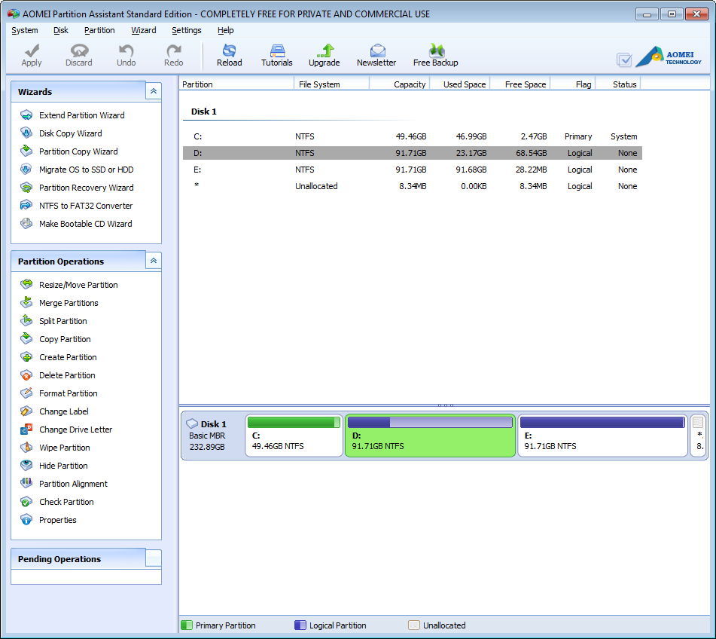Sort by the Free Space column header

(520, 84)
